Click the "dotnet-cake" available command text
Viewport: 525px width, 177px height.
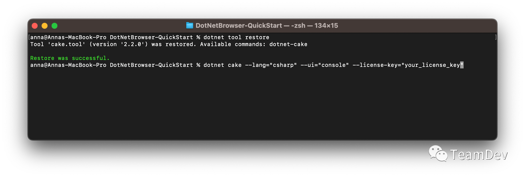[x=288, y=44]
